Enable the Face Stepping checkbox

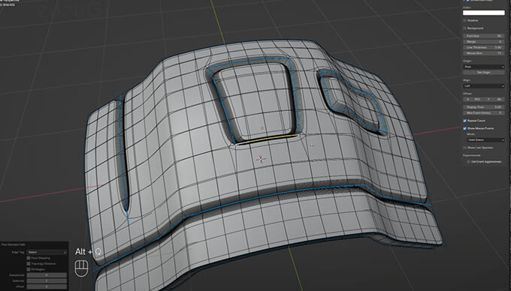pos(29,258)
